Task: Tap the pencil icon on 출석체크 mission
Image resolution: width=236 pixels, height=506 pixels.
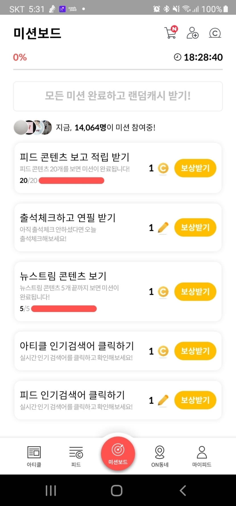Action: [163, 228]
